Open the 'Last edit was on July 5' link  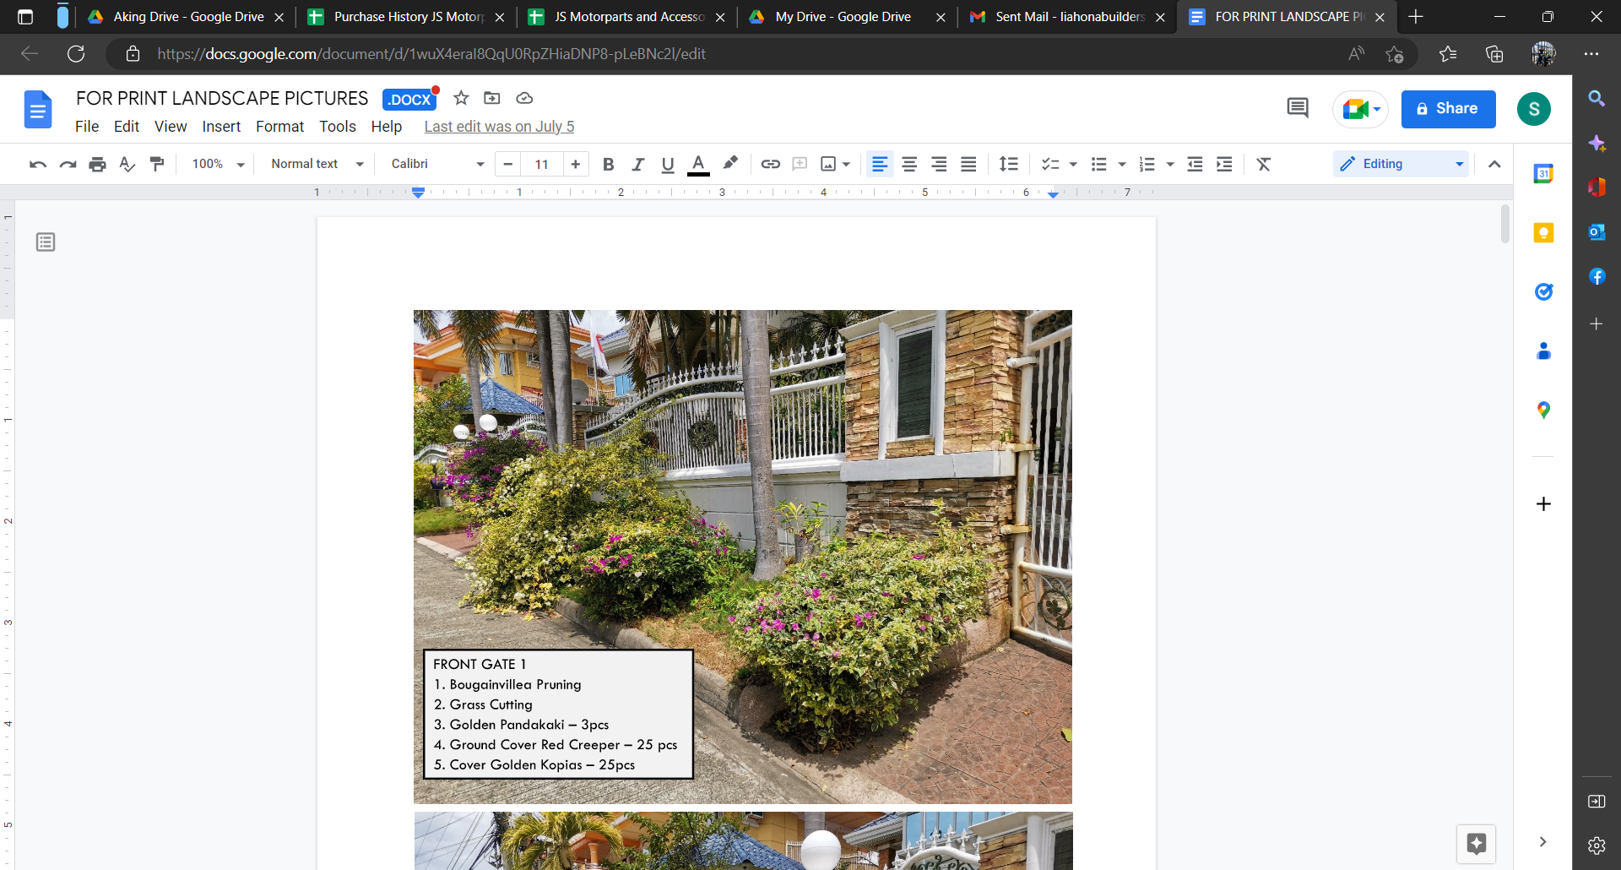(499, 127)
